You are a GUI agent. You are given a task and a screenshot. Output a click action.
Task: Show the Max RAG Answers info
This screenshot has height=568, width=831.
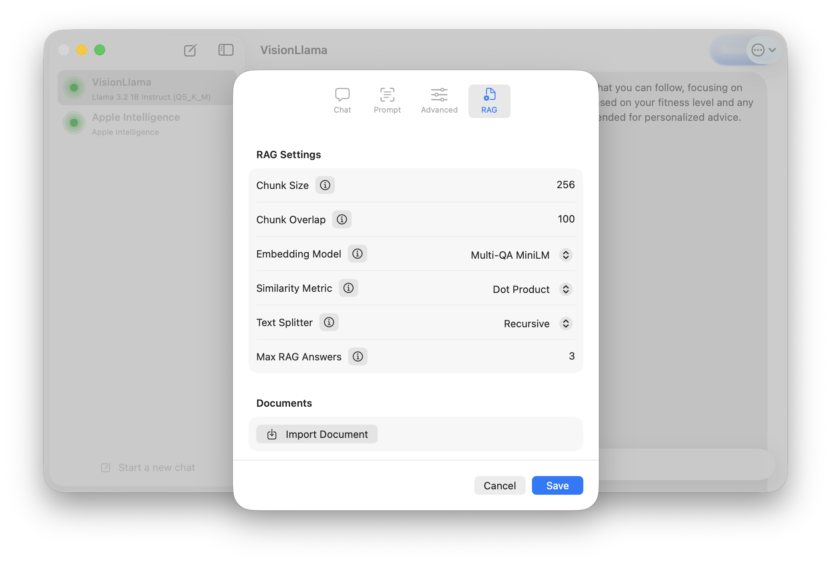[357, 356]
